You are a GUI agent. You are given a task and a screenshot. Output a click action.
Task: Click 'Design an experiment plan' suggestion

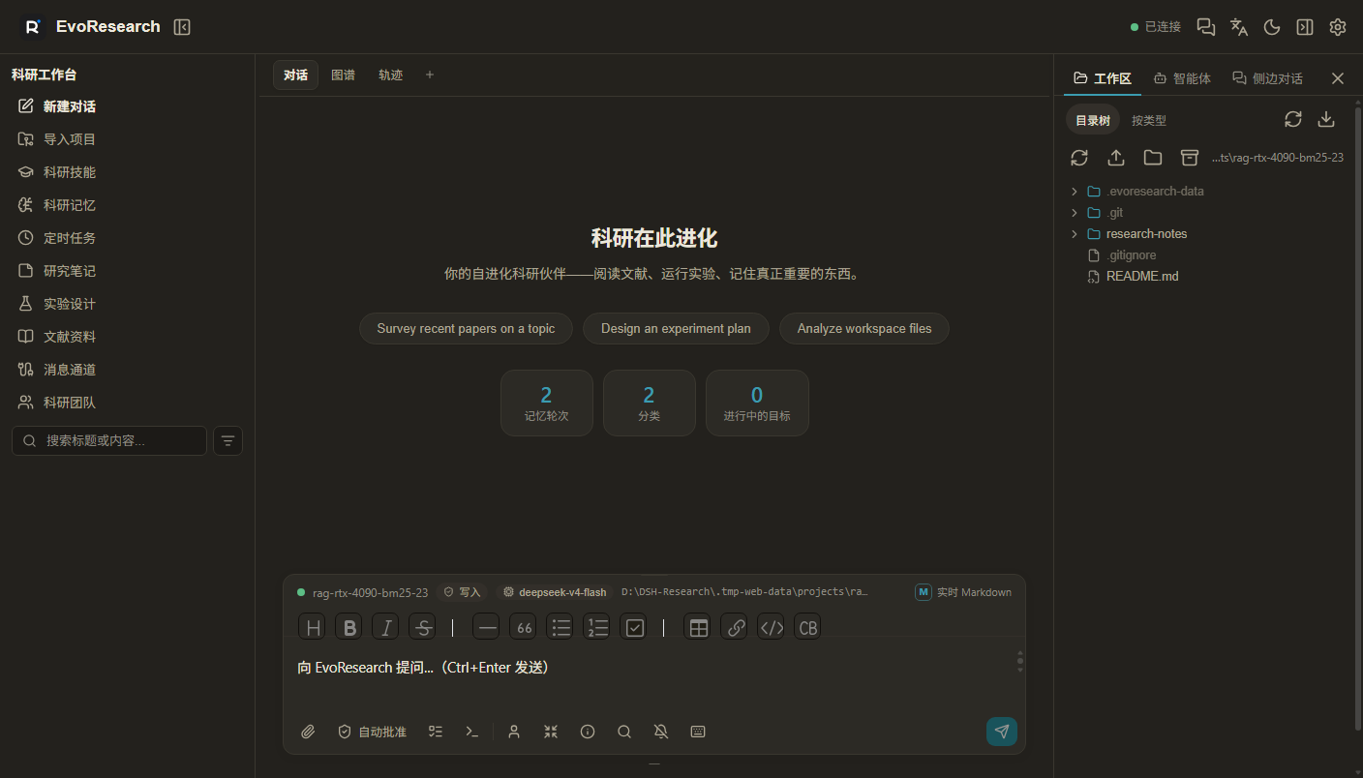tap(676, 328)
